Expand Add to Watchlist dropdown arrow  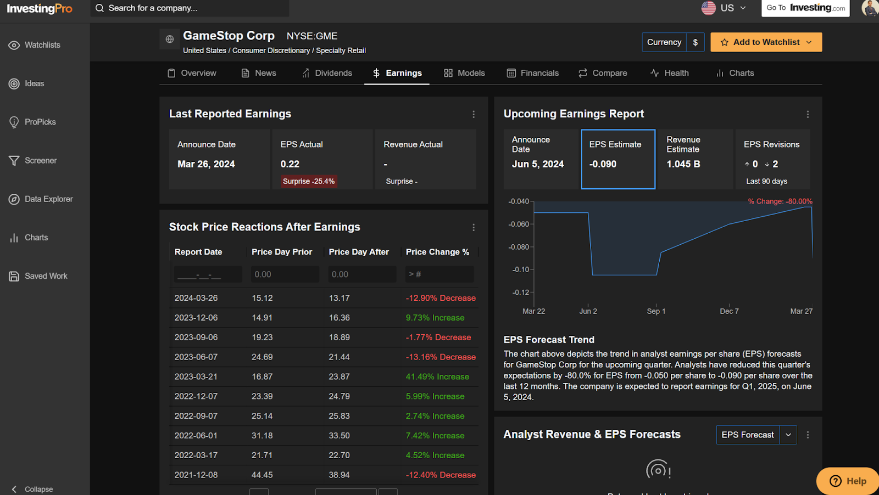tap(809, 42)
